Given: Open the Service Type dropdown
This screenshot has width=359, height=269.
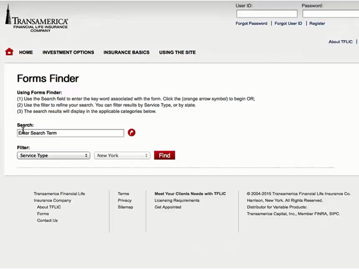Looking at the screenshot, I should [x=54, y=155].
